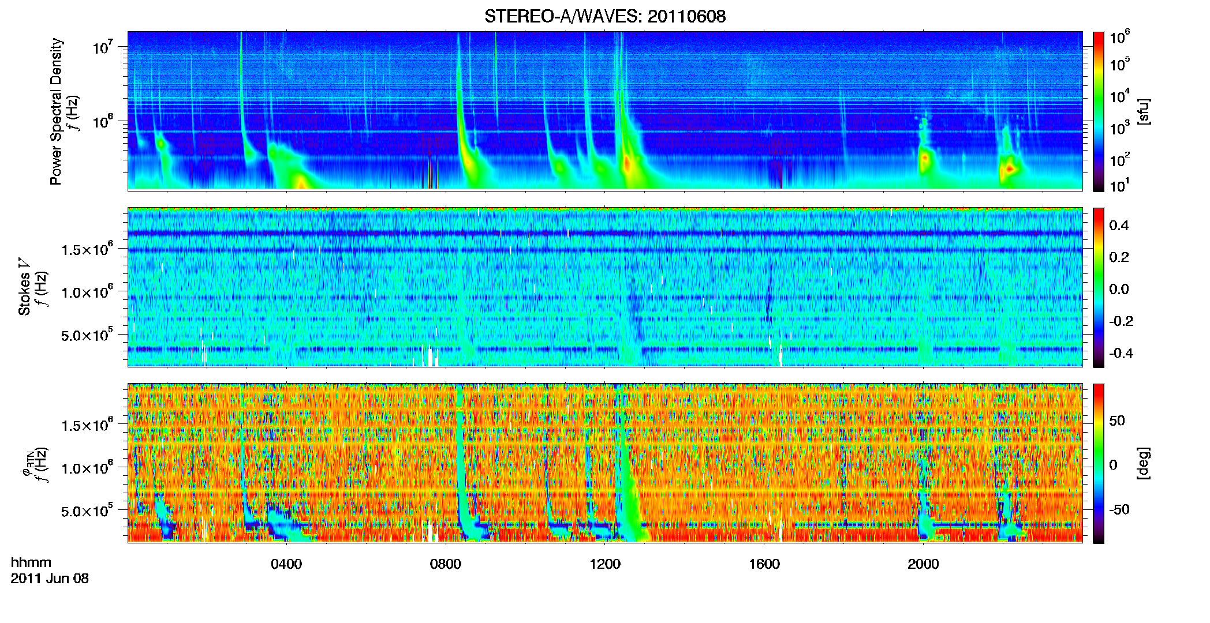Click the power spectral density spectrogram panel

point(605,111)
